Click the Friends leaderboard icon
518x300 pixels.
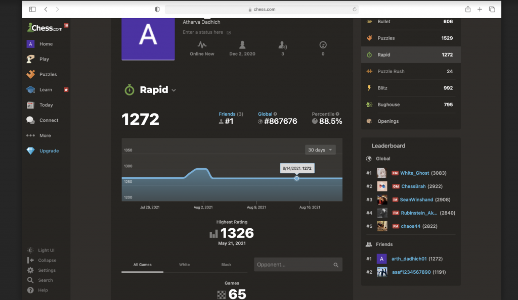click(369, 244)
